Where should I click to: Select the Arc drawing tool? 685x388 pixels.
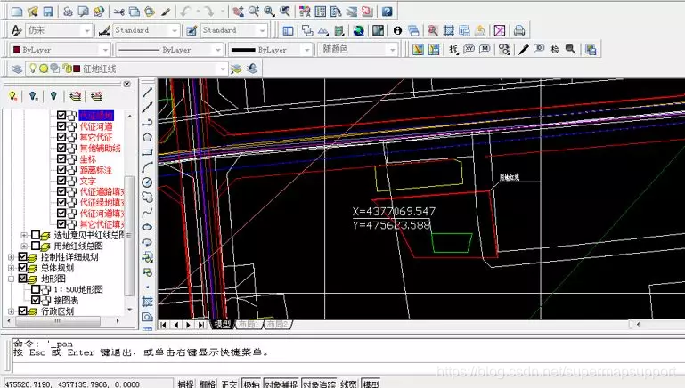[147, 167]
